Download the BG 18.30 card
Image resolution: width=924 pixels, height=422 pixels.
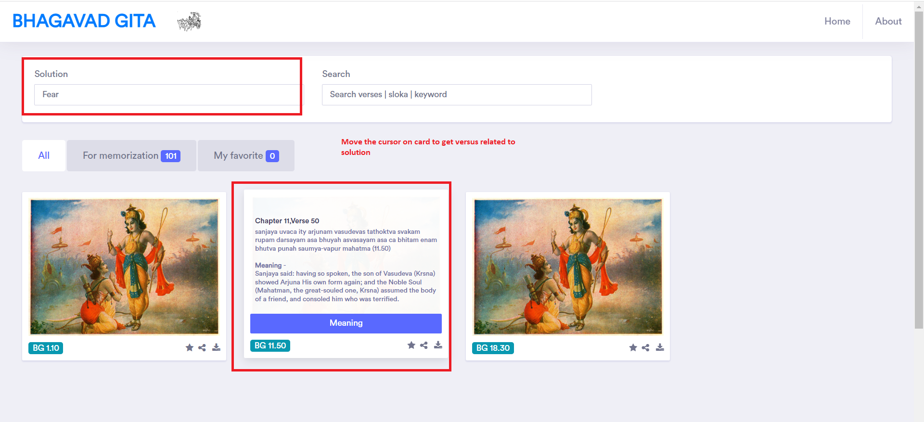click(x=660, y=347)
